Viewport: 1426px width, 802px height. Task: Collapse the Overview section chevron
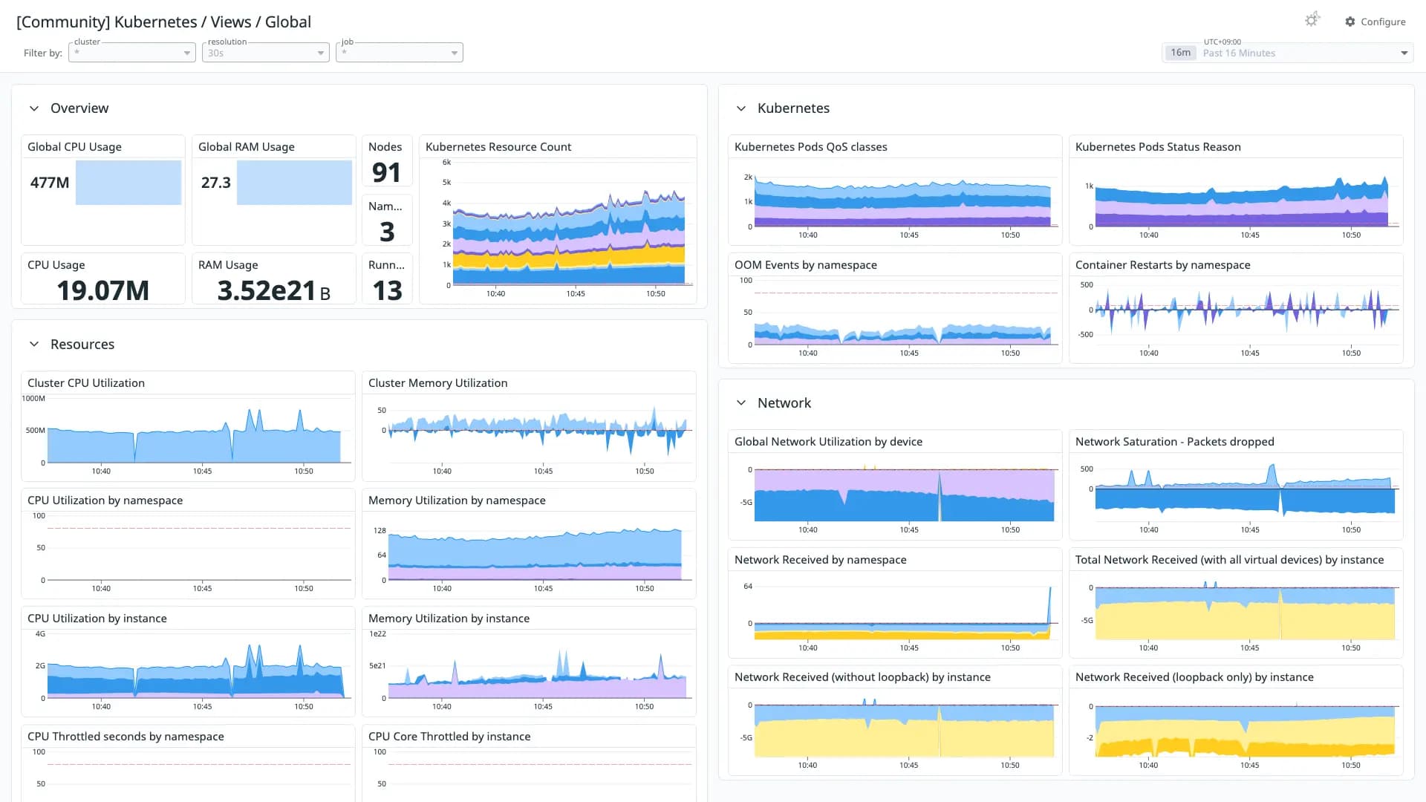pos(33,108)
